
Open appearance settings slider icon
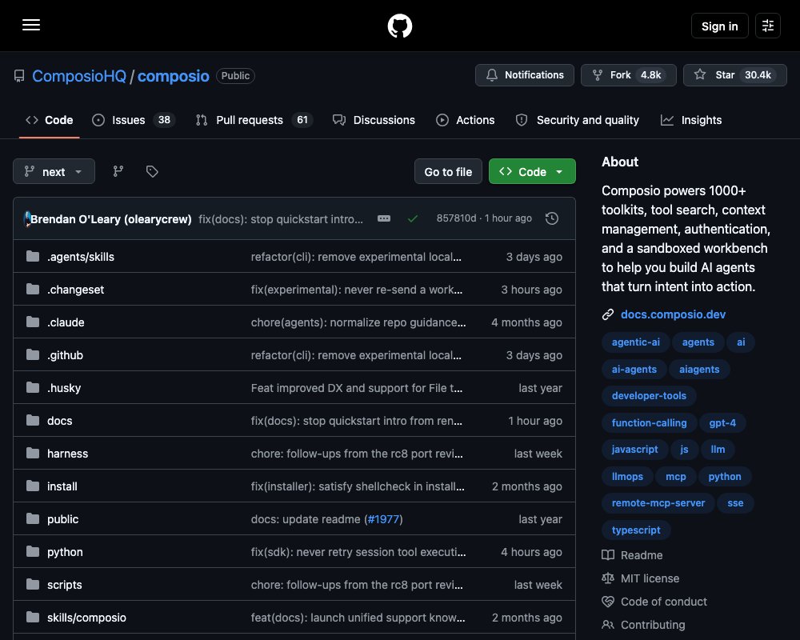pos(768,26)
